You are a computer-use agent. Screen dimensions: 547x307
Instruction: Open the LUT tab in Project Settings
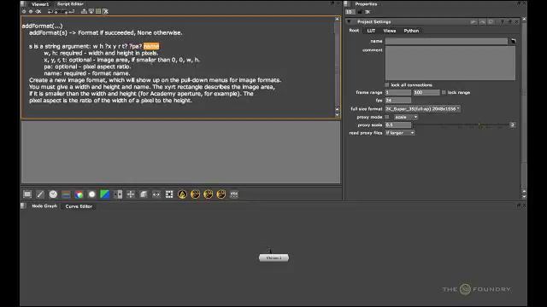pos(371,31)
